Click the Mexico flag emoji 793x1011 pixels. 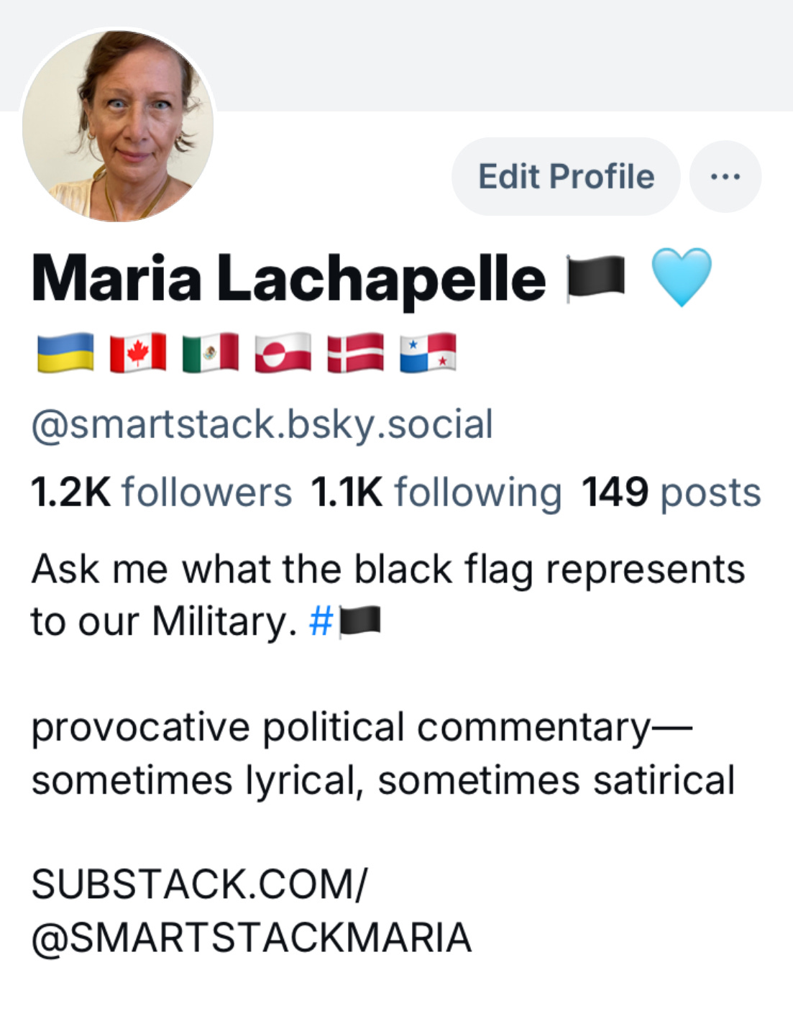coord(211,352)
